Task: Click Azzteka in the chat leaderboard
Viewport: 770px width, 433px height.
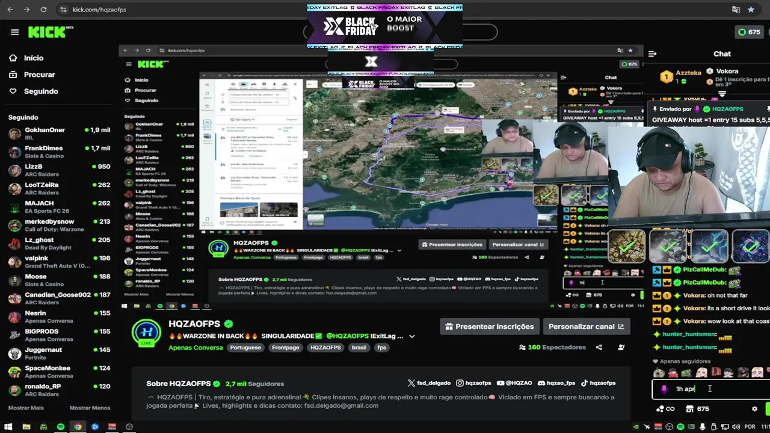Action: tap(688, 73)
